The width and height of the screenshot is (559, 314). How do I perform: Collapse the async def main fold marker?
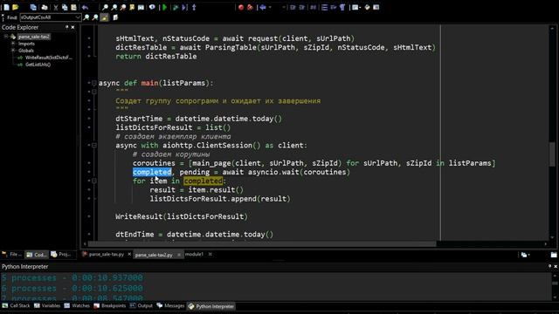(x=94, y=83)
